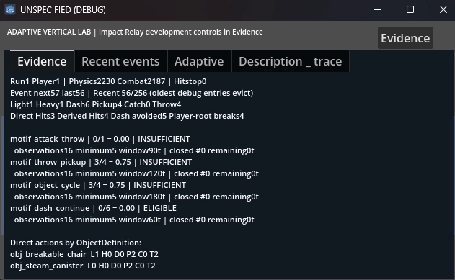Screen dimensions: 455x280
Task: Click the vertical scrollbar on the left edge
Action: [x=3, y=176]
